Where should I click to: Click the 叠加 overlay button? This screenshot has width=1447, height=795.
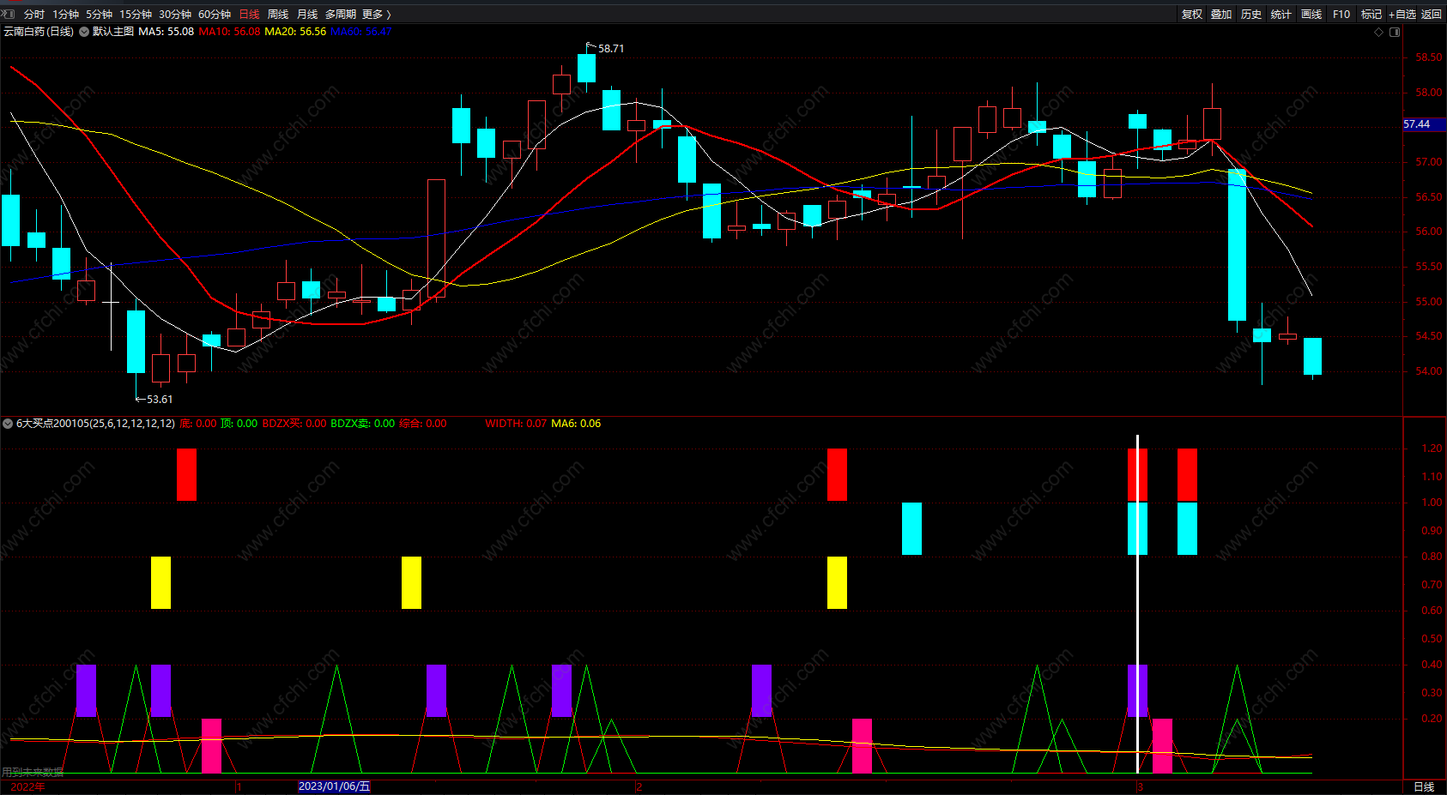pos(1221,15)
